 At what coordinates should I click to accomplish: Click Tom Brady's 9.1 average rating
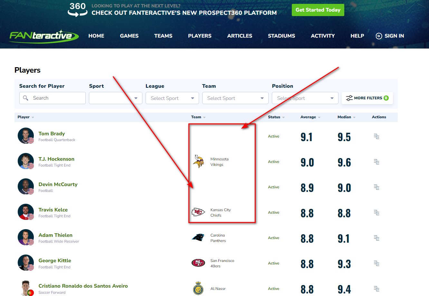coord(307,137)
